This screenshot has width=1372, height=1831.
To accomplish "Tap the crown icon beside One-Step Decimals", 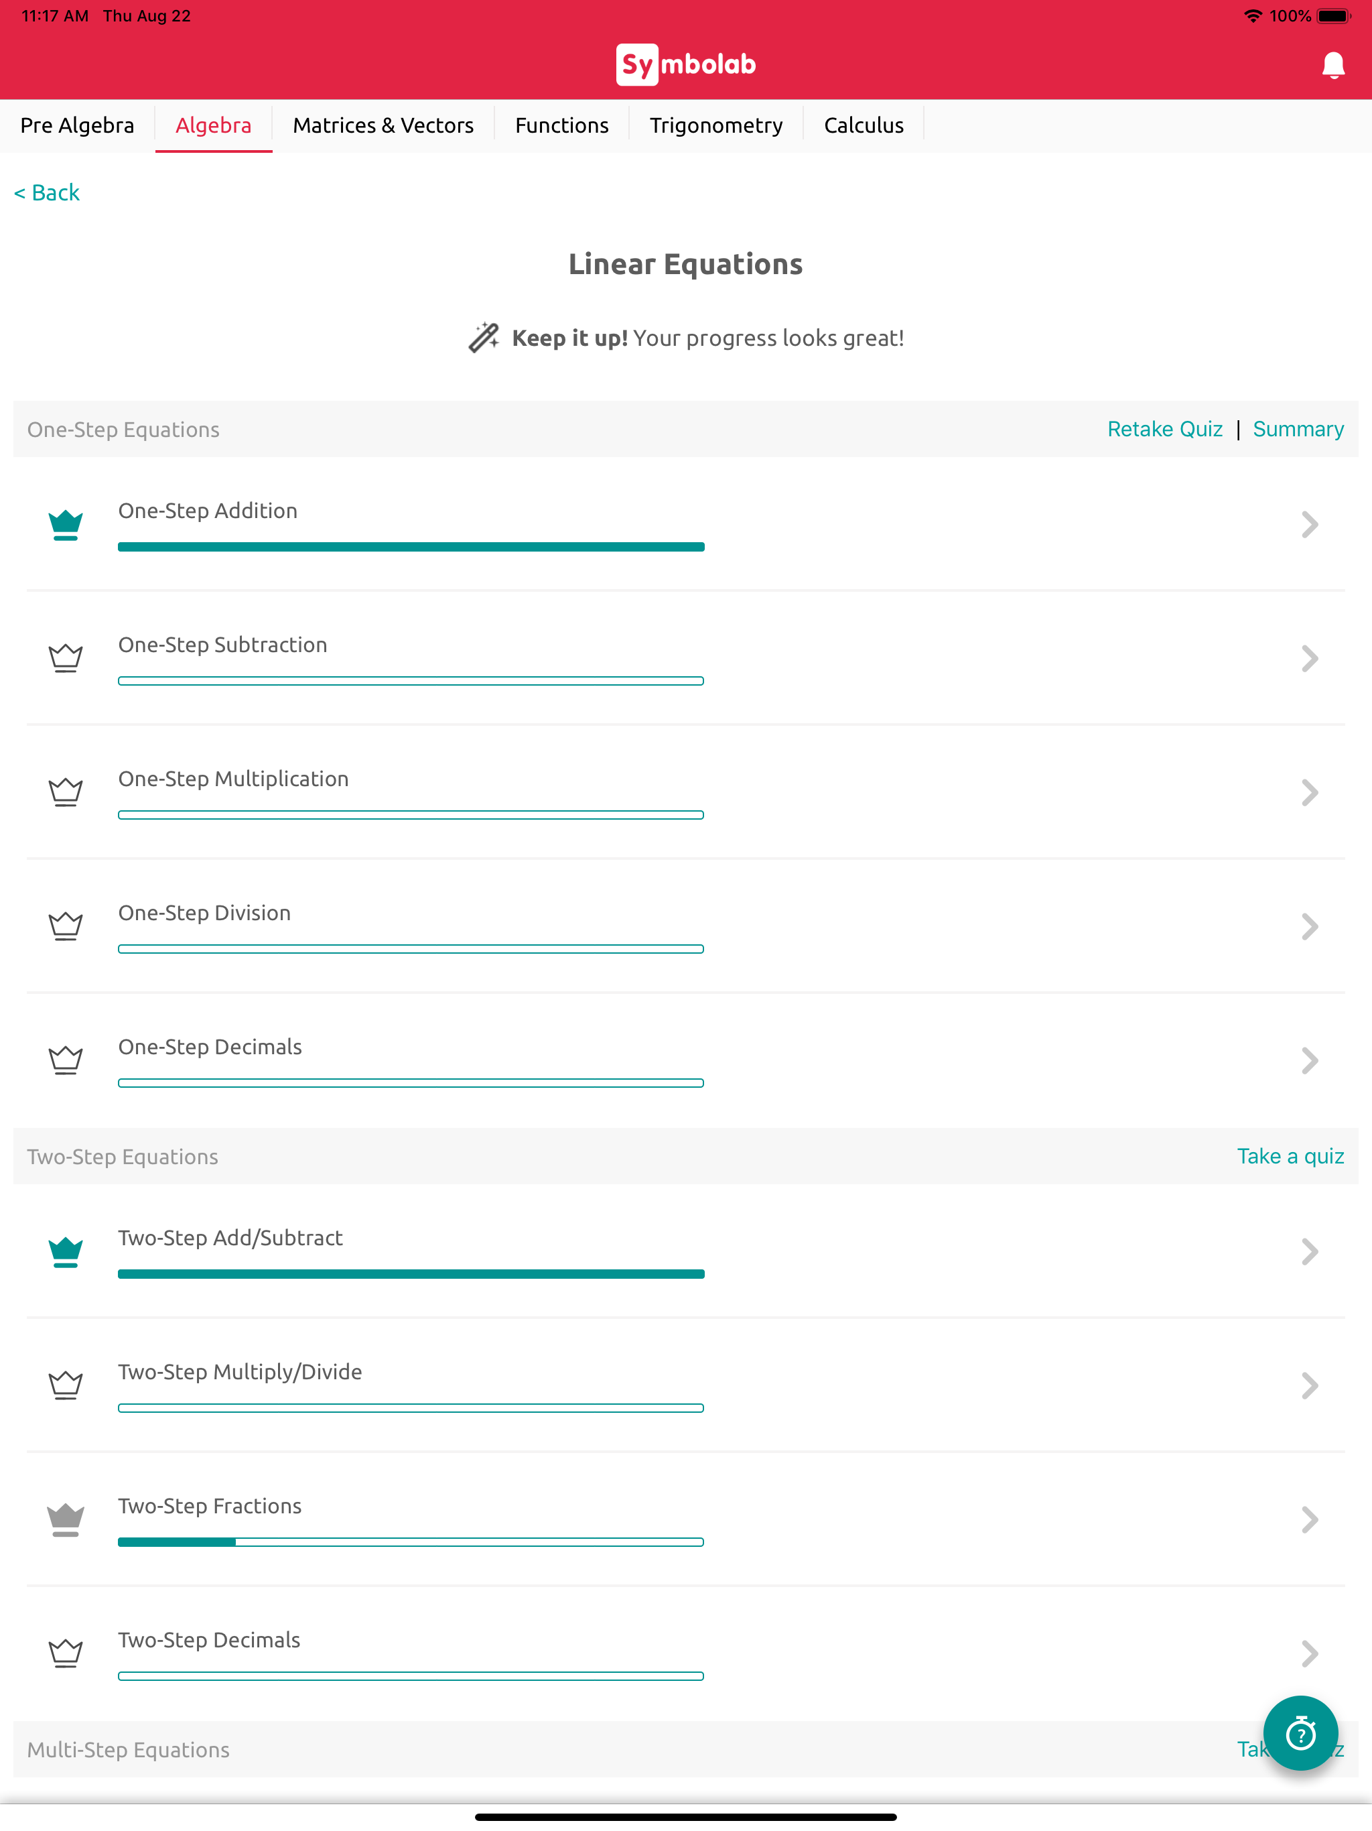I will (66, 1060).
